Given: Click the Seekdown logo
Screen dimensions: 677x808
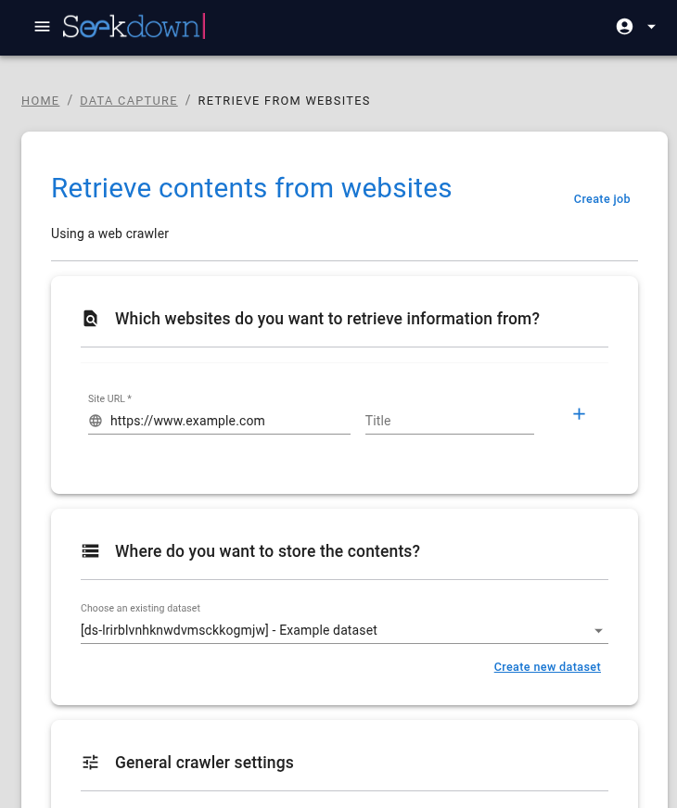Looking at the screenshot, I should (134, 26).
